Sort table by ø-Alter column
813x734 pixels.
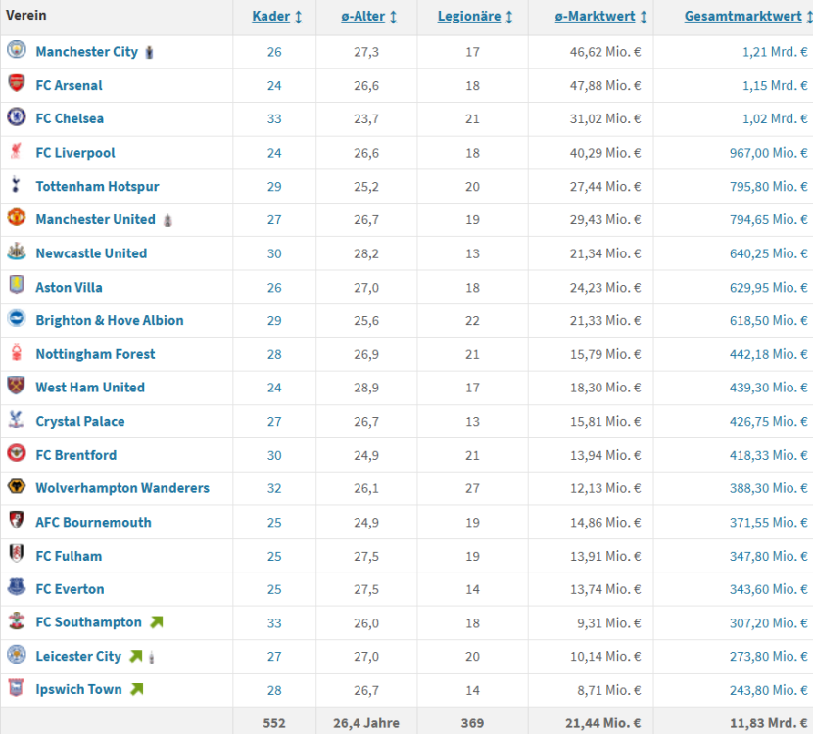(x=369, y=17)
